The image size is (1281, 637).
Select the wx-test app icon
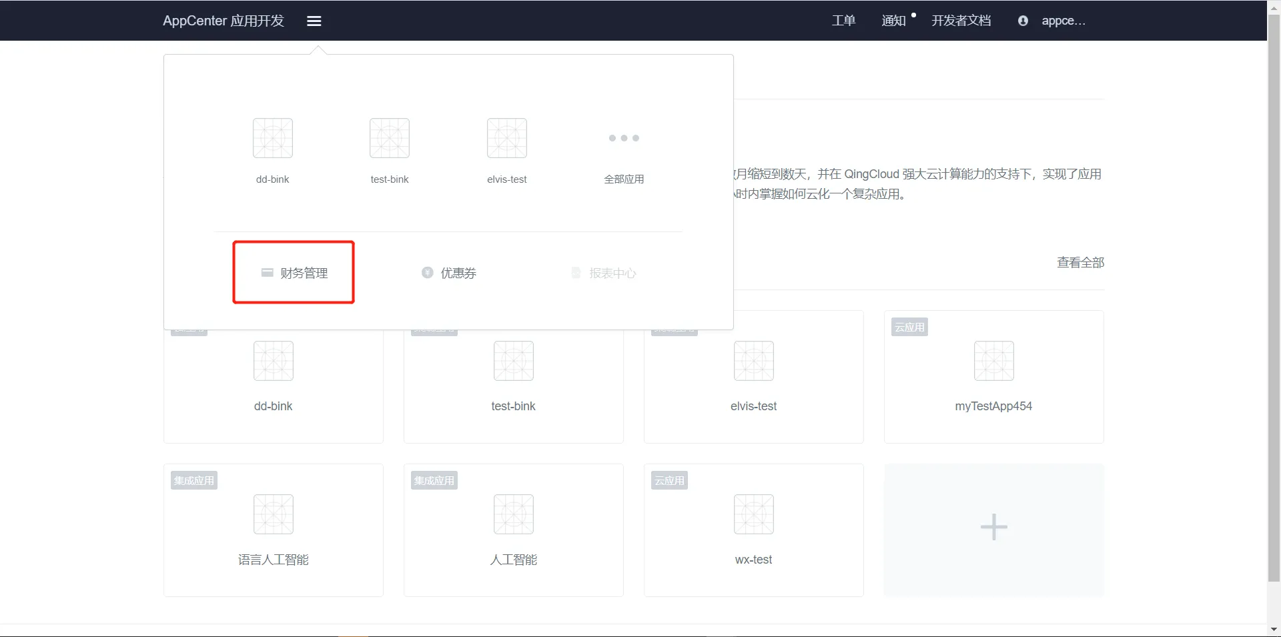(x=753, y=514)
